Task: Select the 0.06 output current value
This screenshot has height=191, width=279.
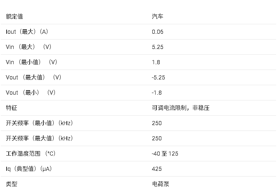Action: [x=158, y=32]
